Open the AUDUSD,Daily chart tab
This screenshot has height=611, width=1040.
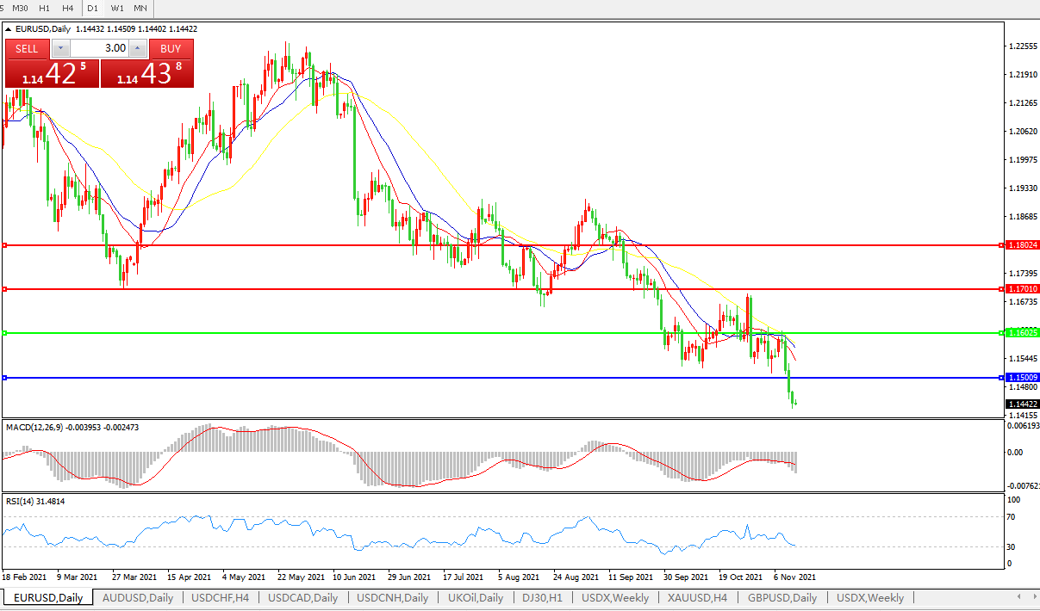pos(138,597)
